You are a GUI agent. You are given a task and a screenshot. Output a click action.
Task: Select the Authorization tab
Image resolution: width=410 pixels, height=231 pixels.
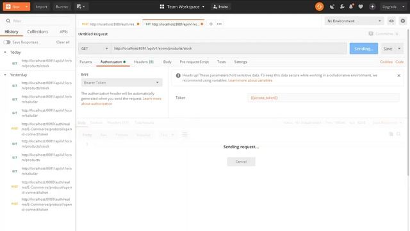point(113,62)
